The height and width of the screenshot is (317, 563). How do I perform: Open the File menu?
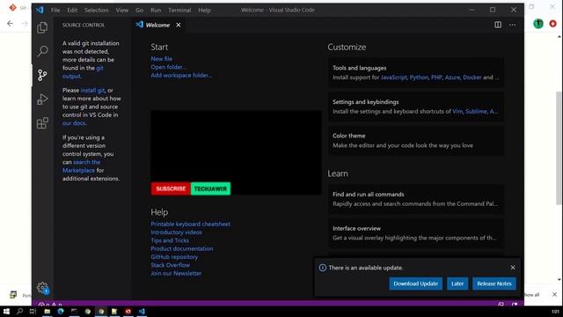pos(55,10)
